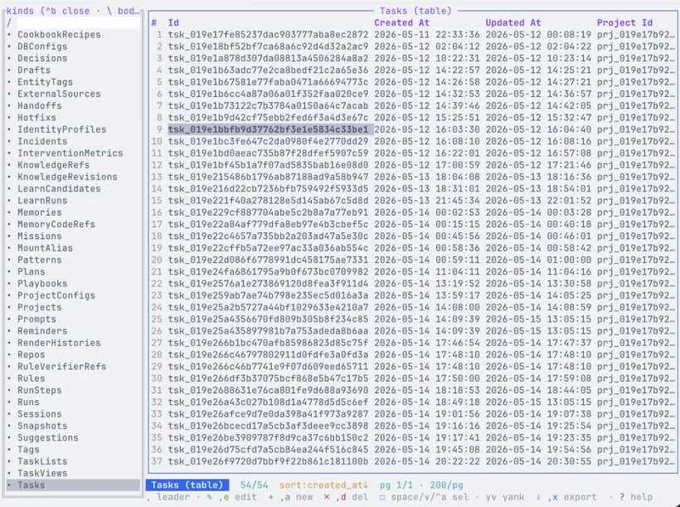This screenshot has height=507, width=680.
Task: Select the highlighted task row 9 Id
Action: click(x=268, y=129)
